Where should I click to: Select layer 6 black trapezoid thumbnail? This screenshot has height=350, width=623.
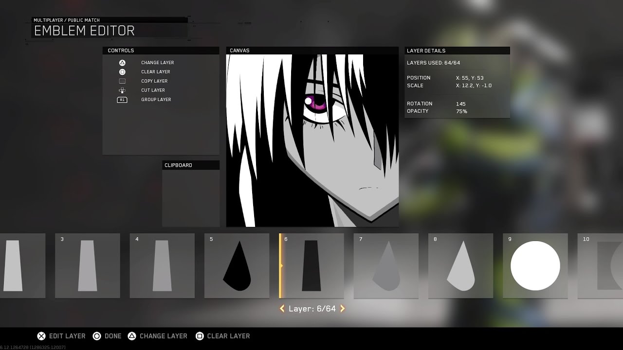point(311,266)
